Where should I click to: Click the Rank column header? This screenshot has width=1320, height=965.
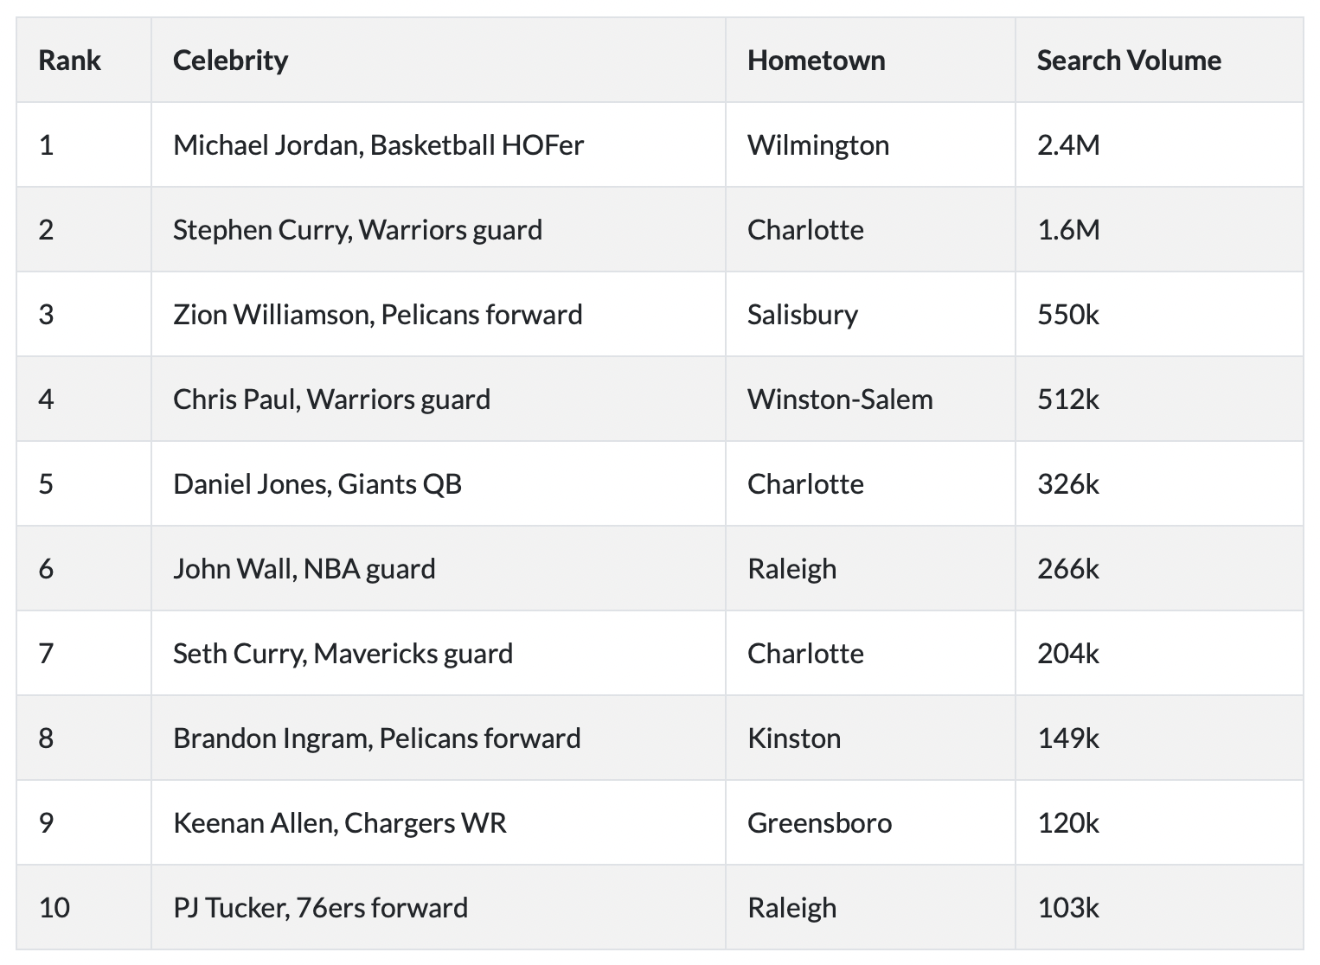click(69, 60)
